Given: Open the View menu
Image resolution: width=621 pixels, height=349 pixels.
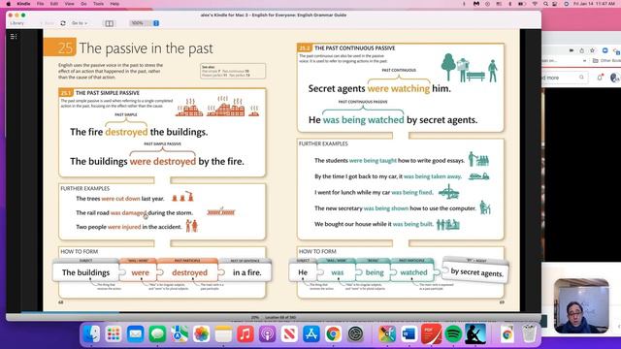Looking at the screenshot, I should click(69, 4).
